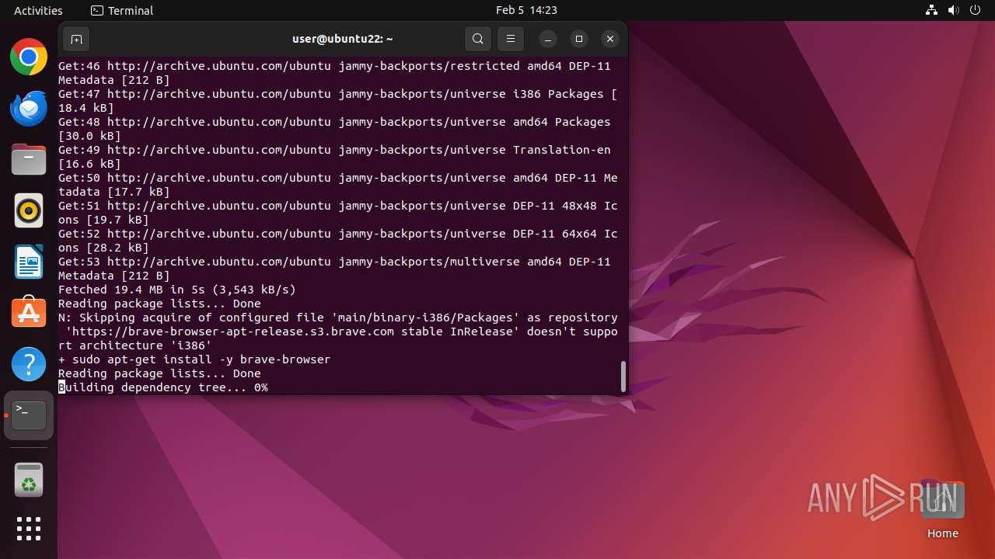This screenshot has width=995, height=559.
Task: Open the Home folder on desktop
Action: click(942, 509)
